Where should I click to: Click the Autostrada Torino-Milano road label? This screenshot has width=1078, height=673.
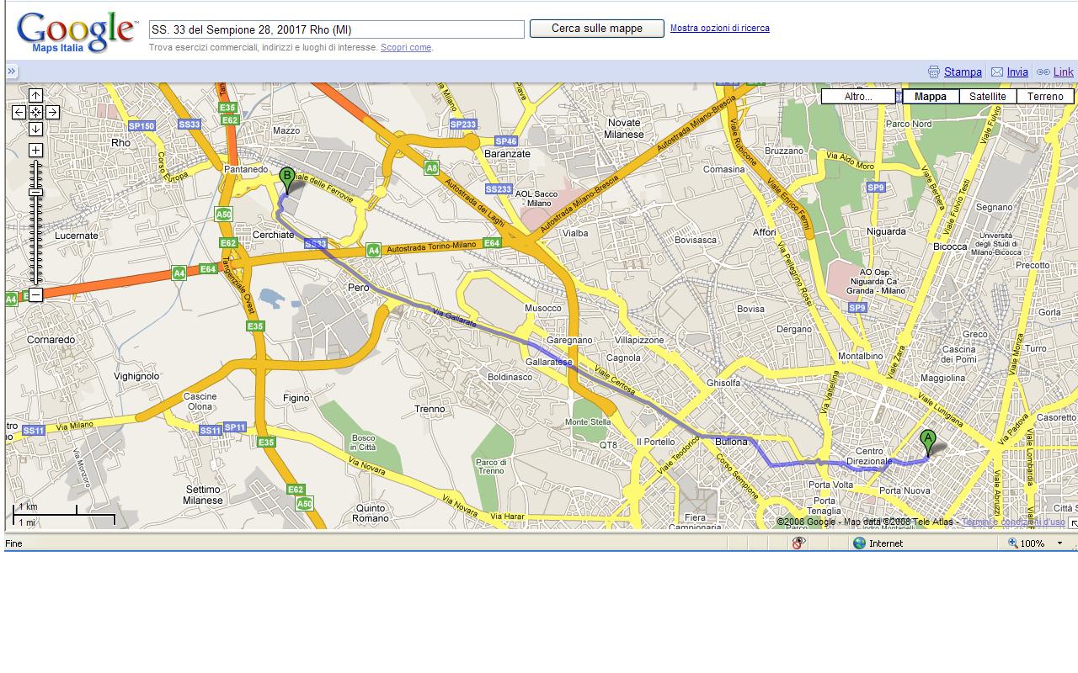coord(433,246)
